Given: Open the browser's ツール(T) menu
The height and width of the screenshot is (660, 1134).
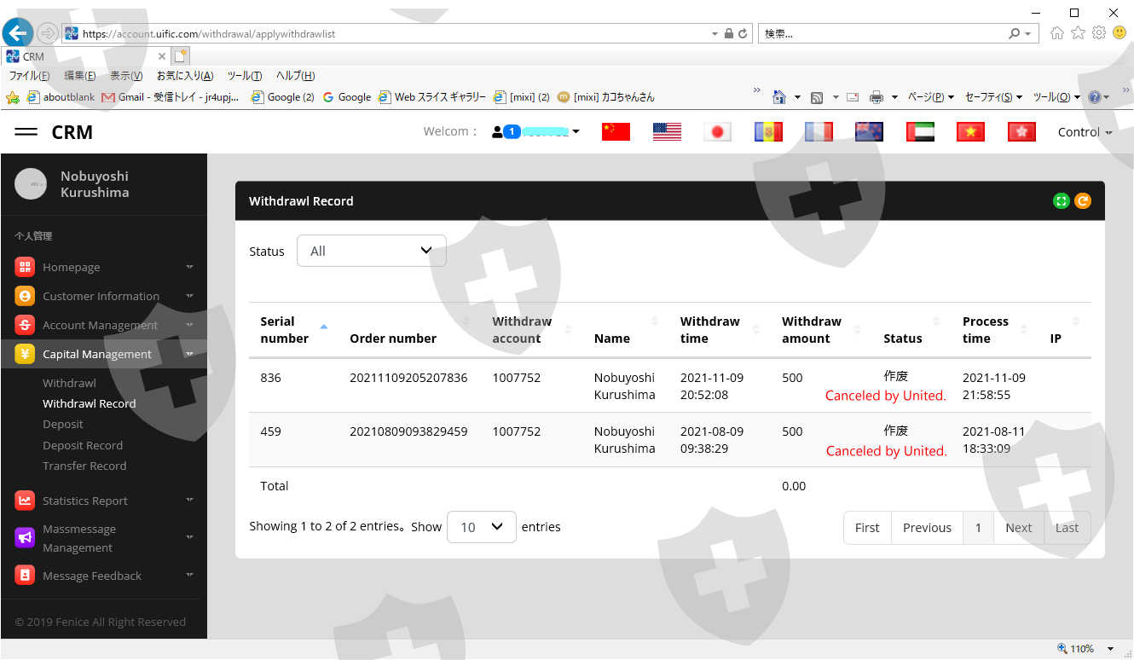Looking at the screenshot, I should coord(244,76).
